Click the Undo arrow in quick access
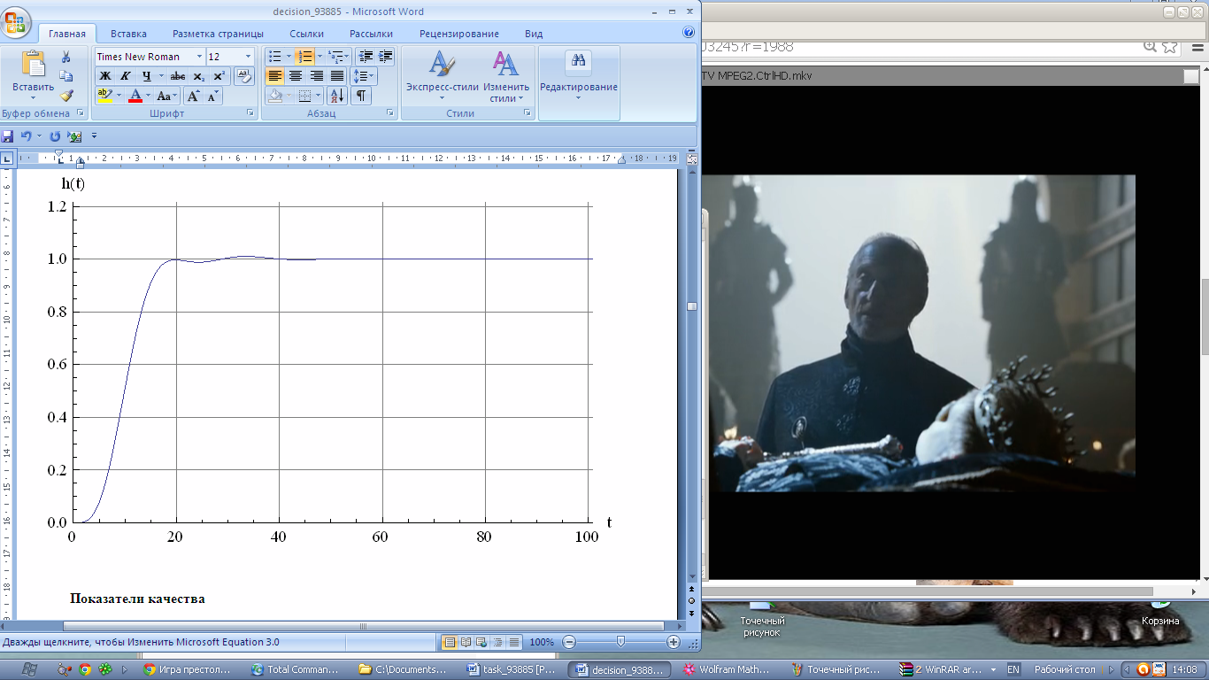1209x680 pixels. pyautogui.click(x=26, y=136)
